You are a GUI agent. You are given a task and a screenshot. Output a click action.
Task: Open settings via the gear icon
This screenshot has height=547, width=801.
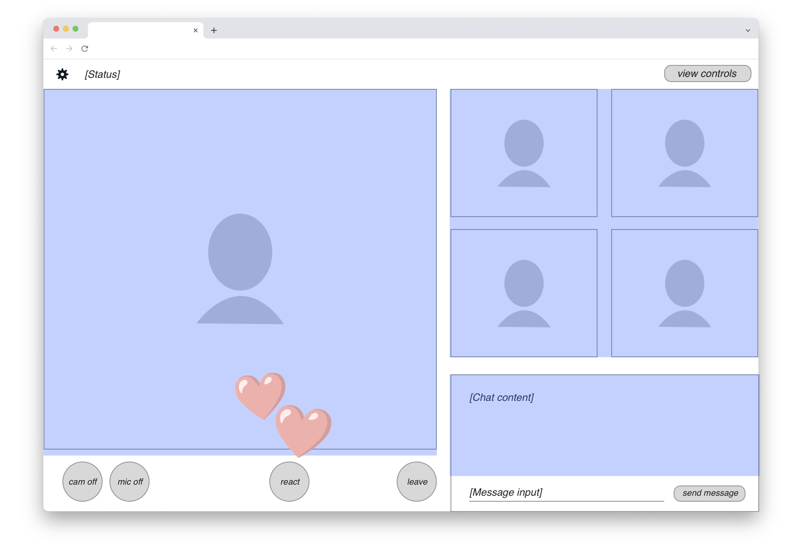pyautogui.click(x=62, y=74)
